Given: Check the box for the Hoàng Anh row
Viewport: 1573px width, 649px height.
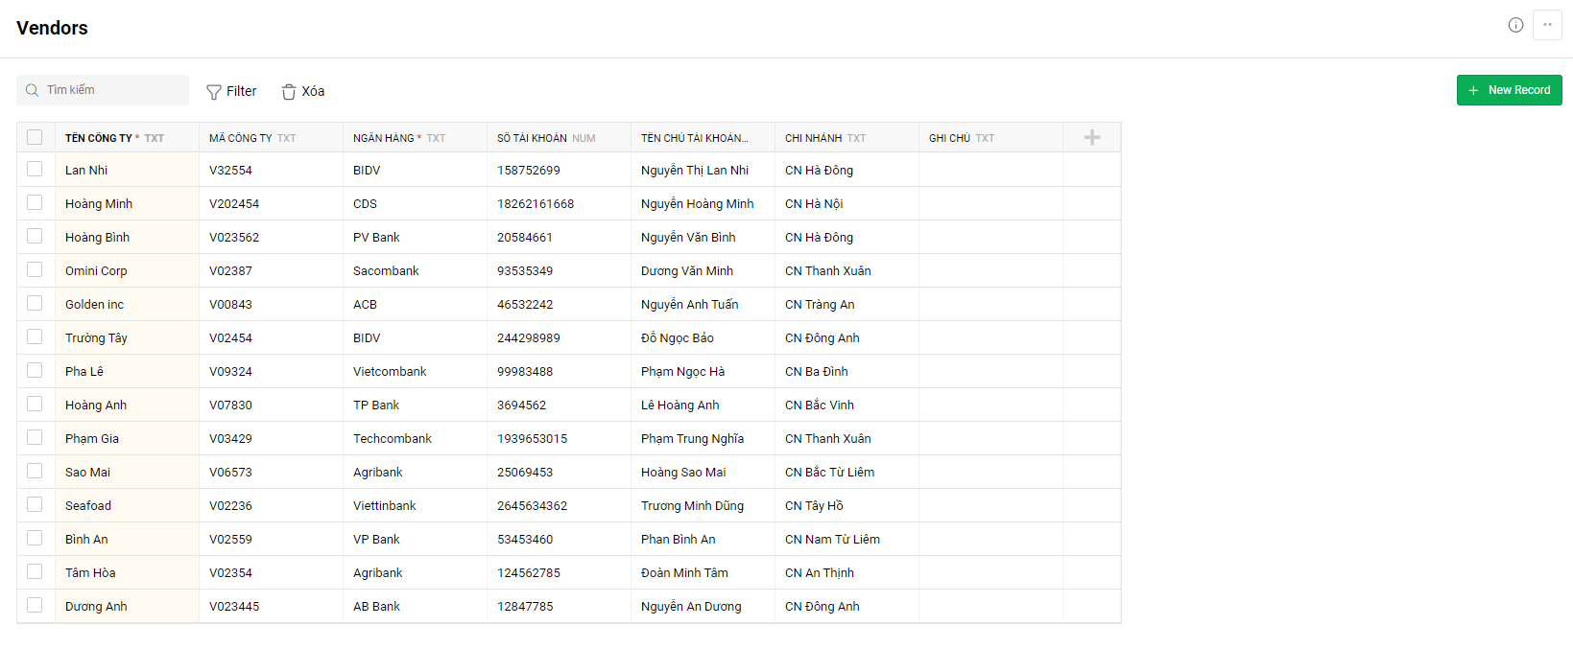Looking at the screenshot, I should pos(35,404).
